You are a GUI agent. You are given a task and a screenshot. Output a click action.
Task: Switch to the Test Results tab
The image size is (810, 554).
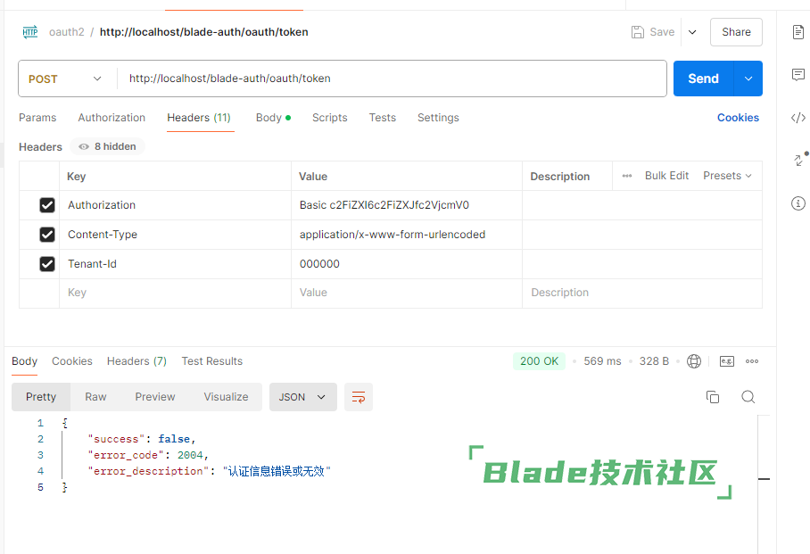(x=211, y=361)
